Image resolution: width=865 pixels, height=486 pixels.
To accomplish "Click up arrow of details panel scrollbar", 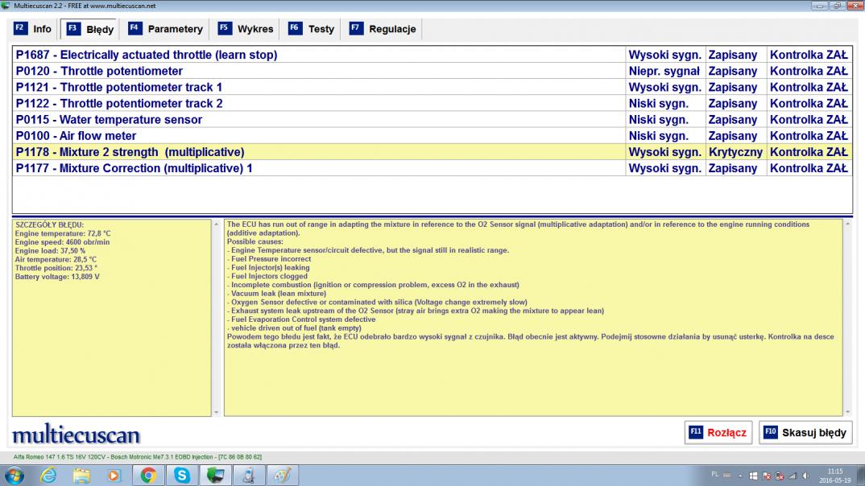I will [x=216, y=224].
